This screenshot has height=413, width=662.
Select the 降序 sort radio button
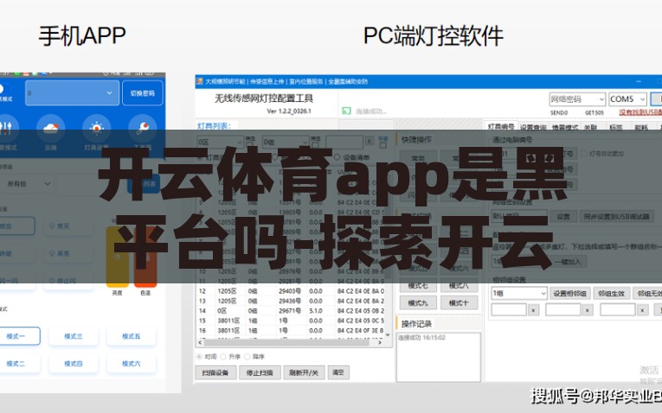[x=247, y=357]
